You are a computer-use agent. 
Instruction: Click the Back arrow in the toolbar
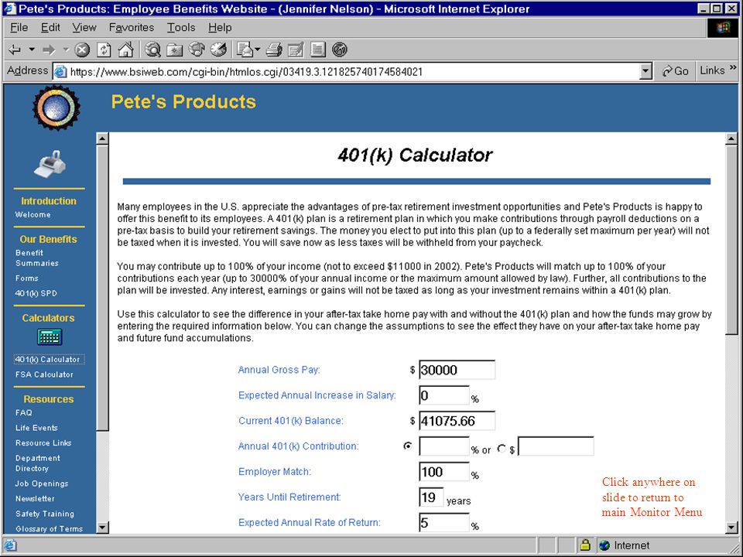(x=15, y=50)
